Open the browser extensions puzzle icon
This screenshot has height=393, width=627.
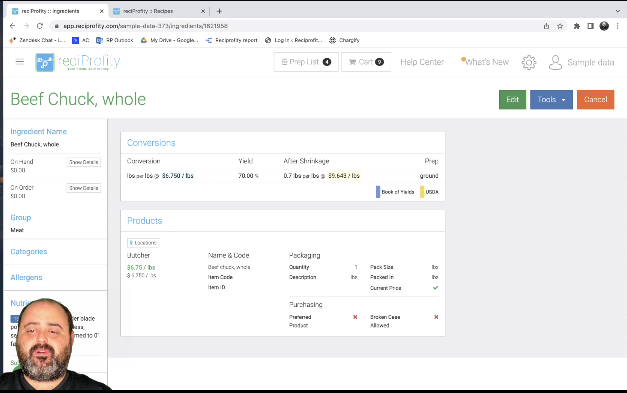(577, 26)
